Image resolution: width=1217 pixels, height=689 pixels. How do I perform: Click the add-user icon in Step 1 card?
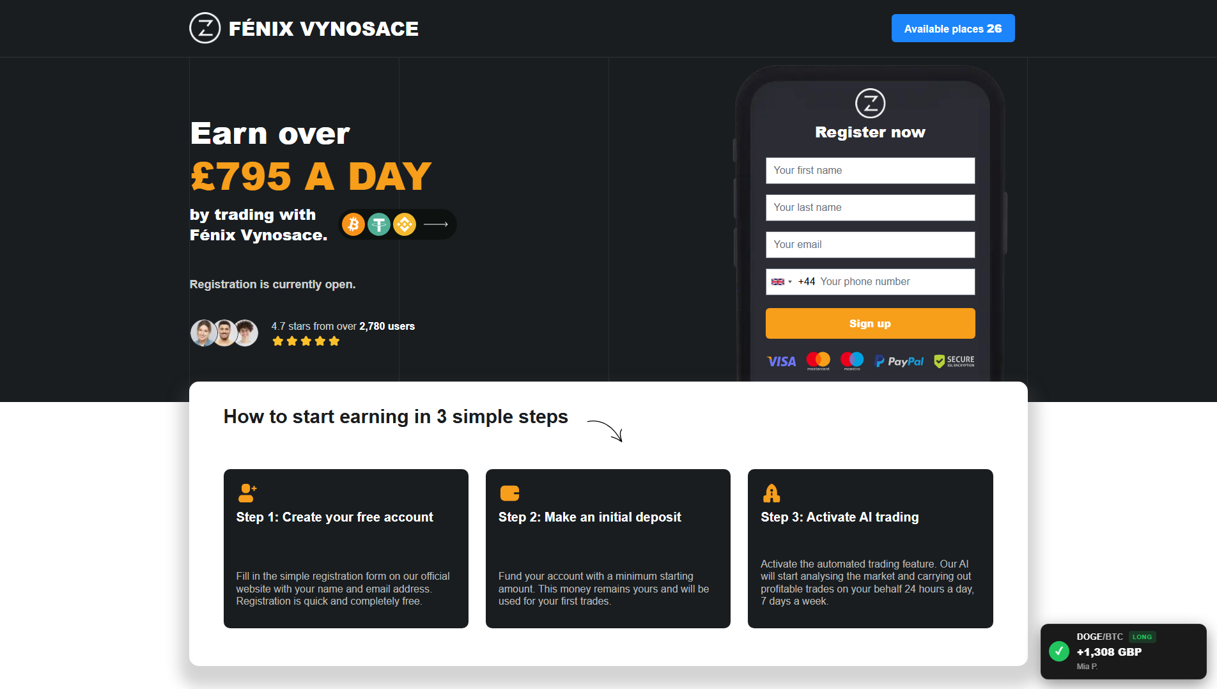pos(247,493)
